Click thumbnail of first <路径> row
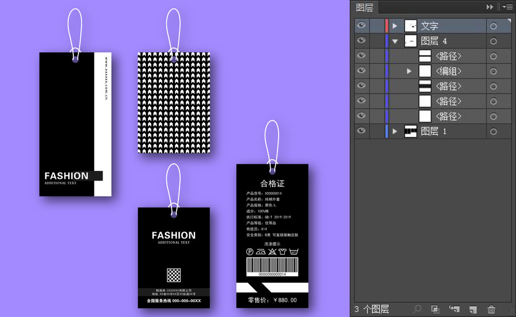Viewport: 516px width, 317px height. click(425, 56)
